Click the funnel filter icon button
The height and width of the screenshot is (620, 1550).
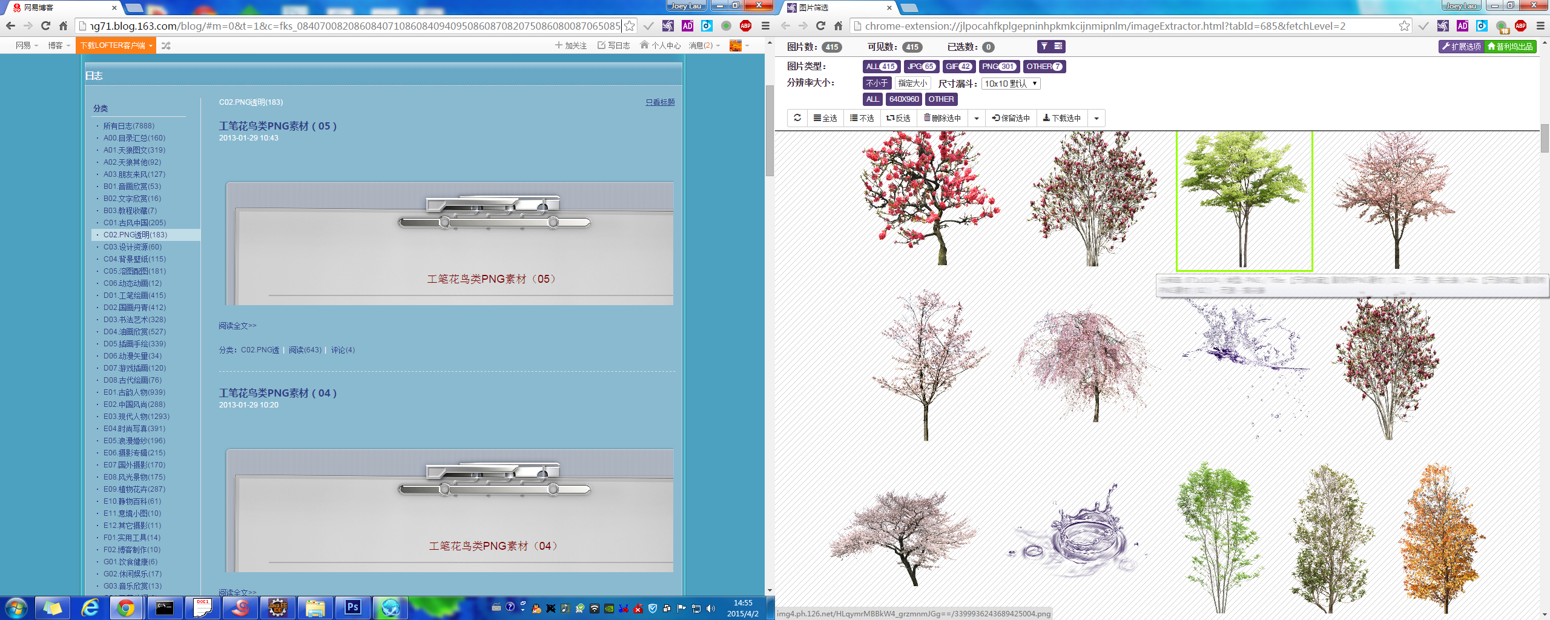(1044, 47)
